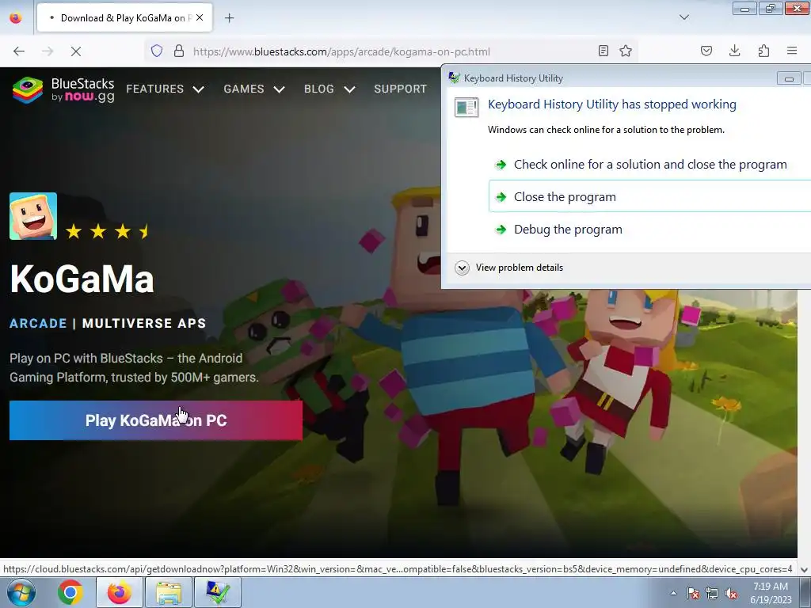Expand View problem details chevron
This screenshot has width=811, height=608.
click(462, 268)
